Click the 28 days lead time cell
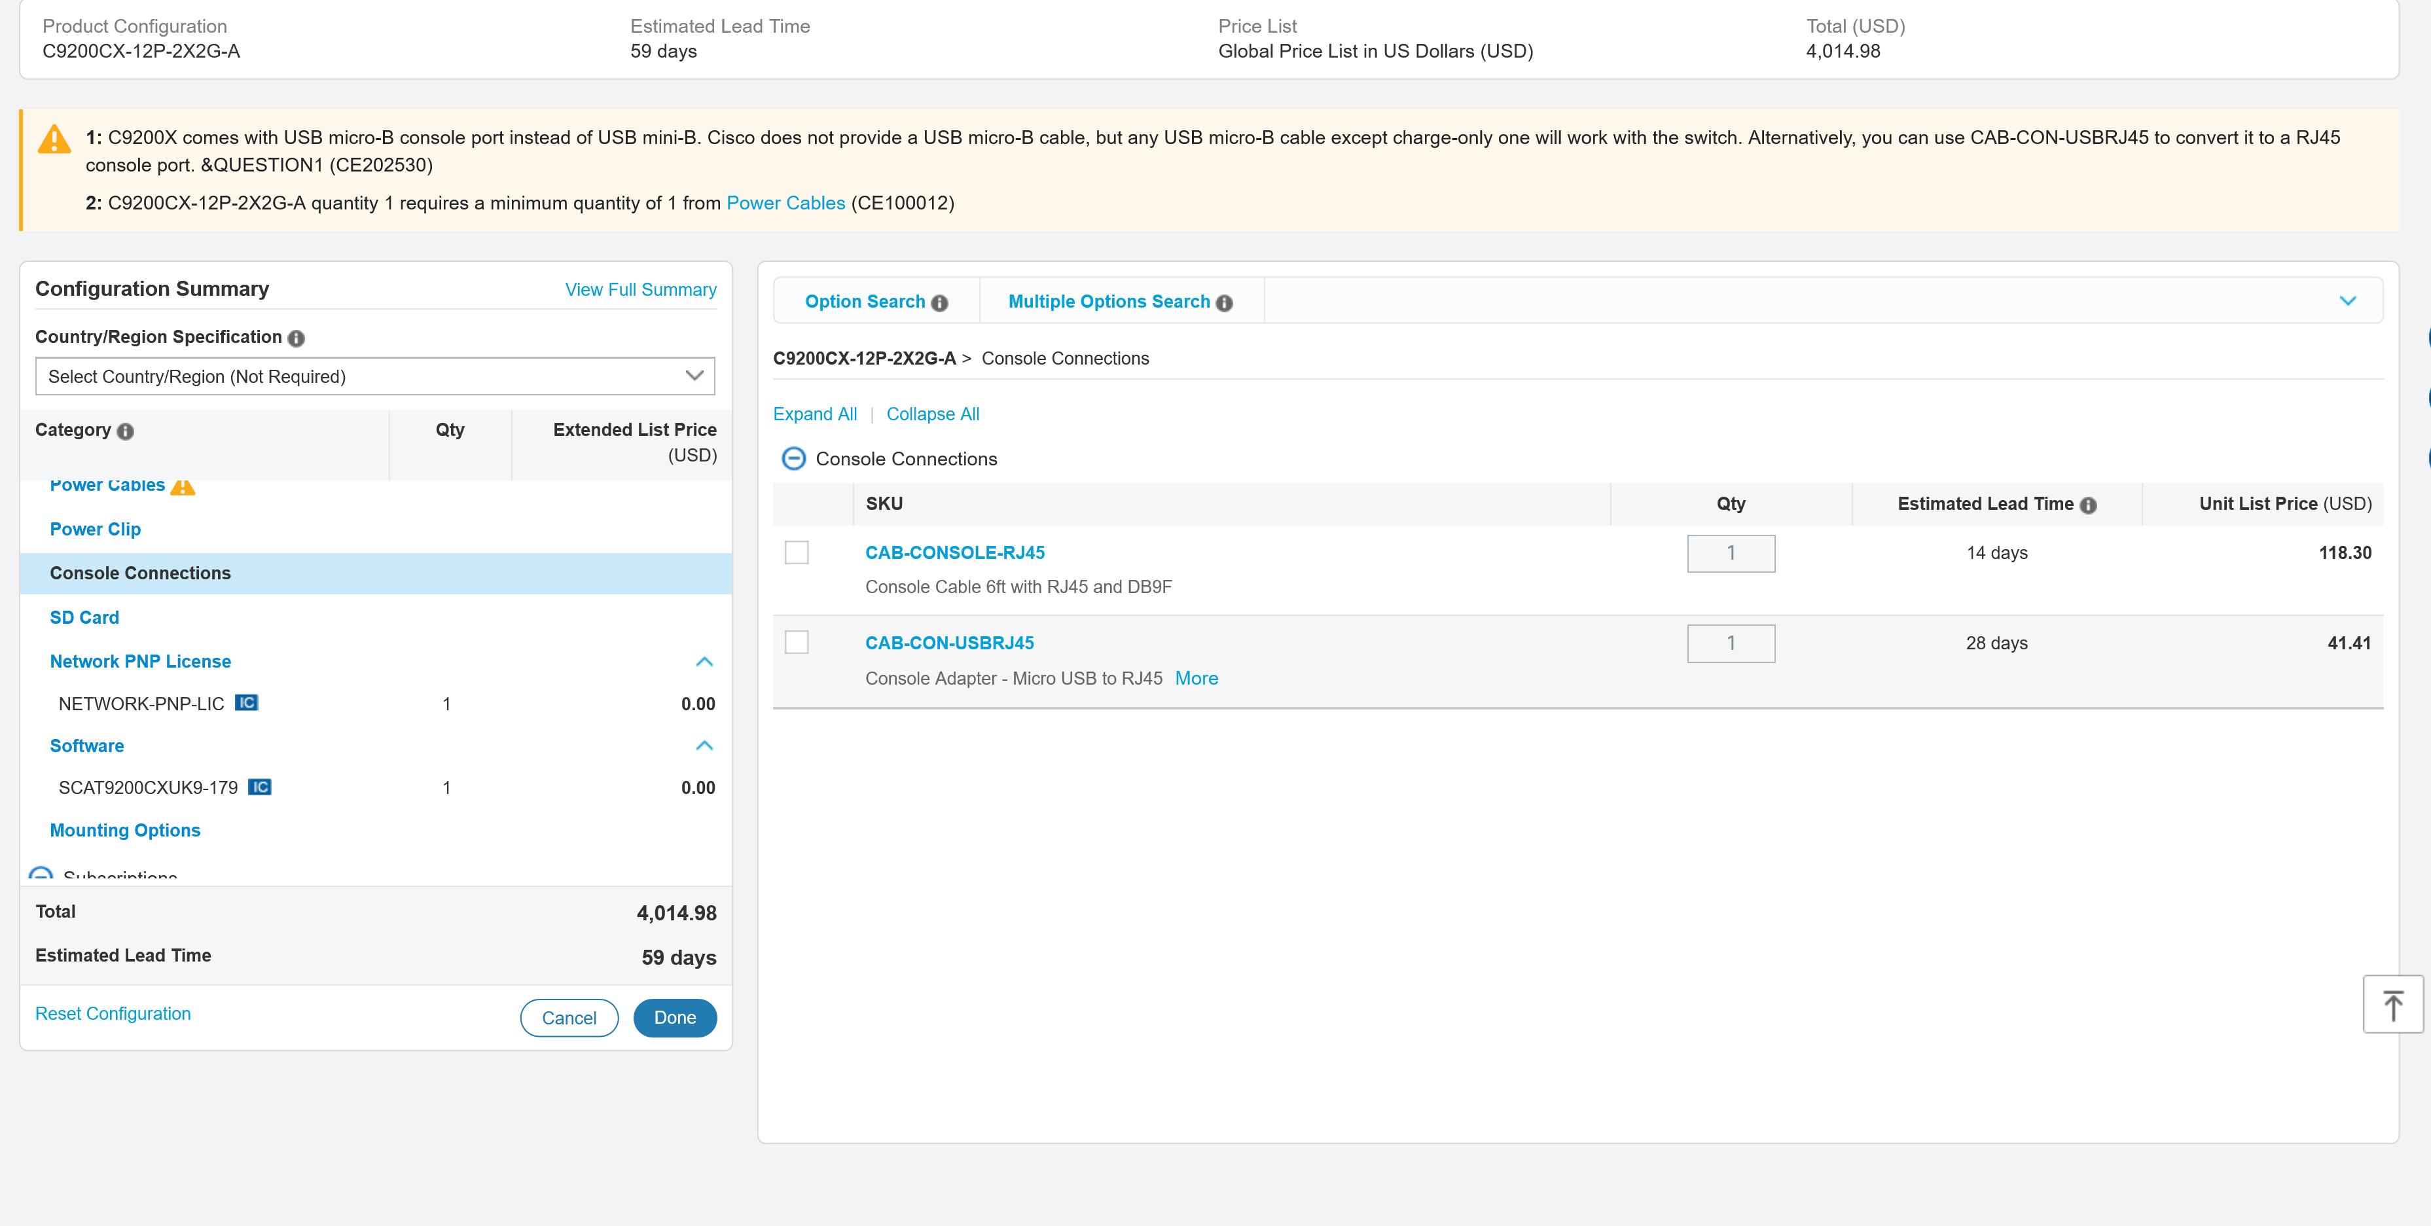 [1996, 643]
